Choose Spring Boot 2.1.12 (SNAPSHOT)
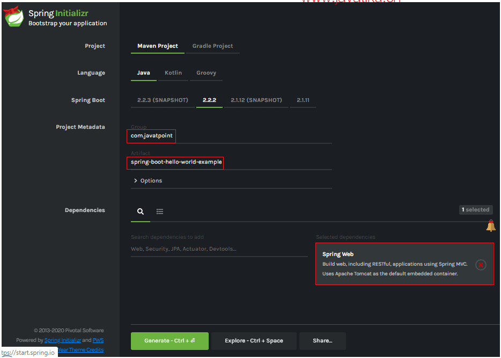501x358 pixels. coord(256,100)
